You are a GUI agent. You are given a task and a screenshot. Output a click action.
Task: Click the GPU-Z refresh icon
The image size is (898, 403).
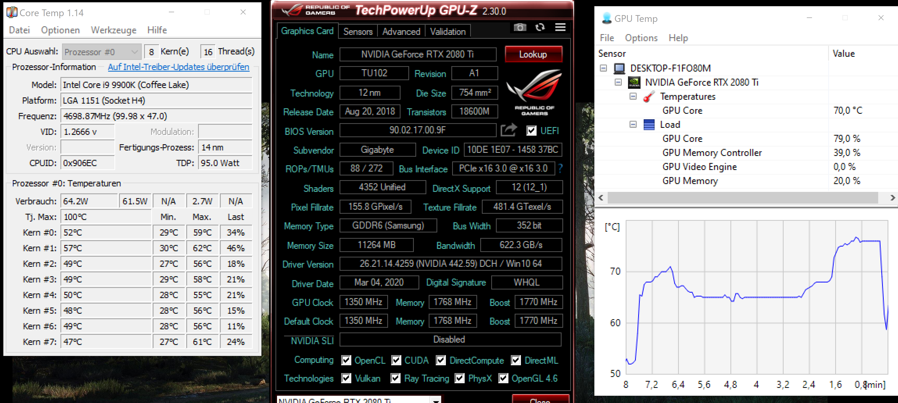(x=540, y=28)
